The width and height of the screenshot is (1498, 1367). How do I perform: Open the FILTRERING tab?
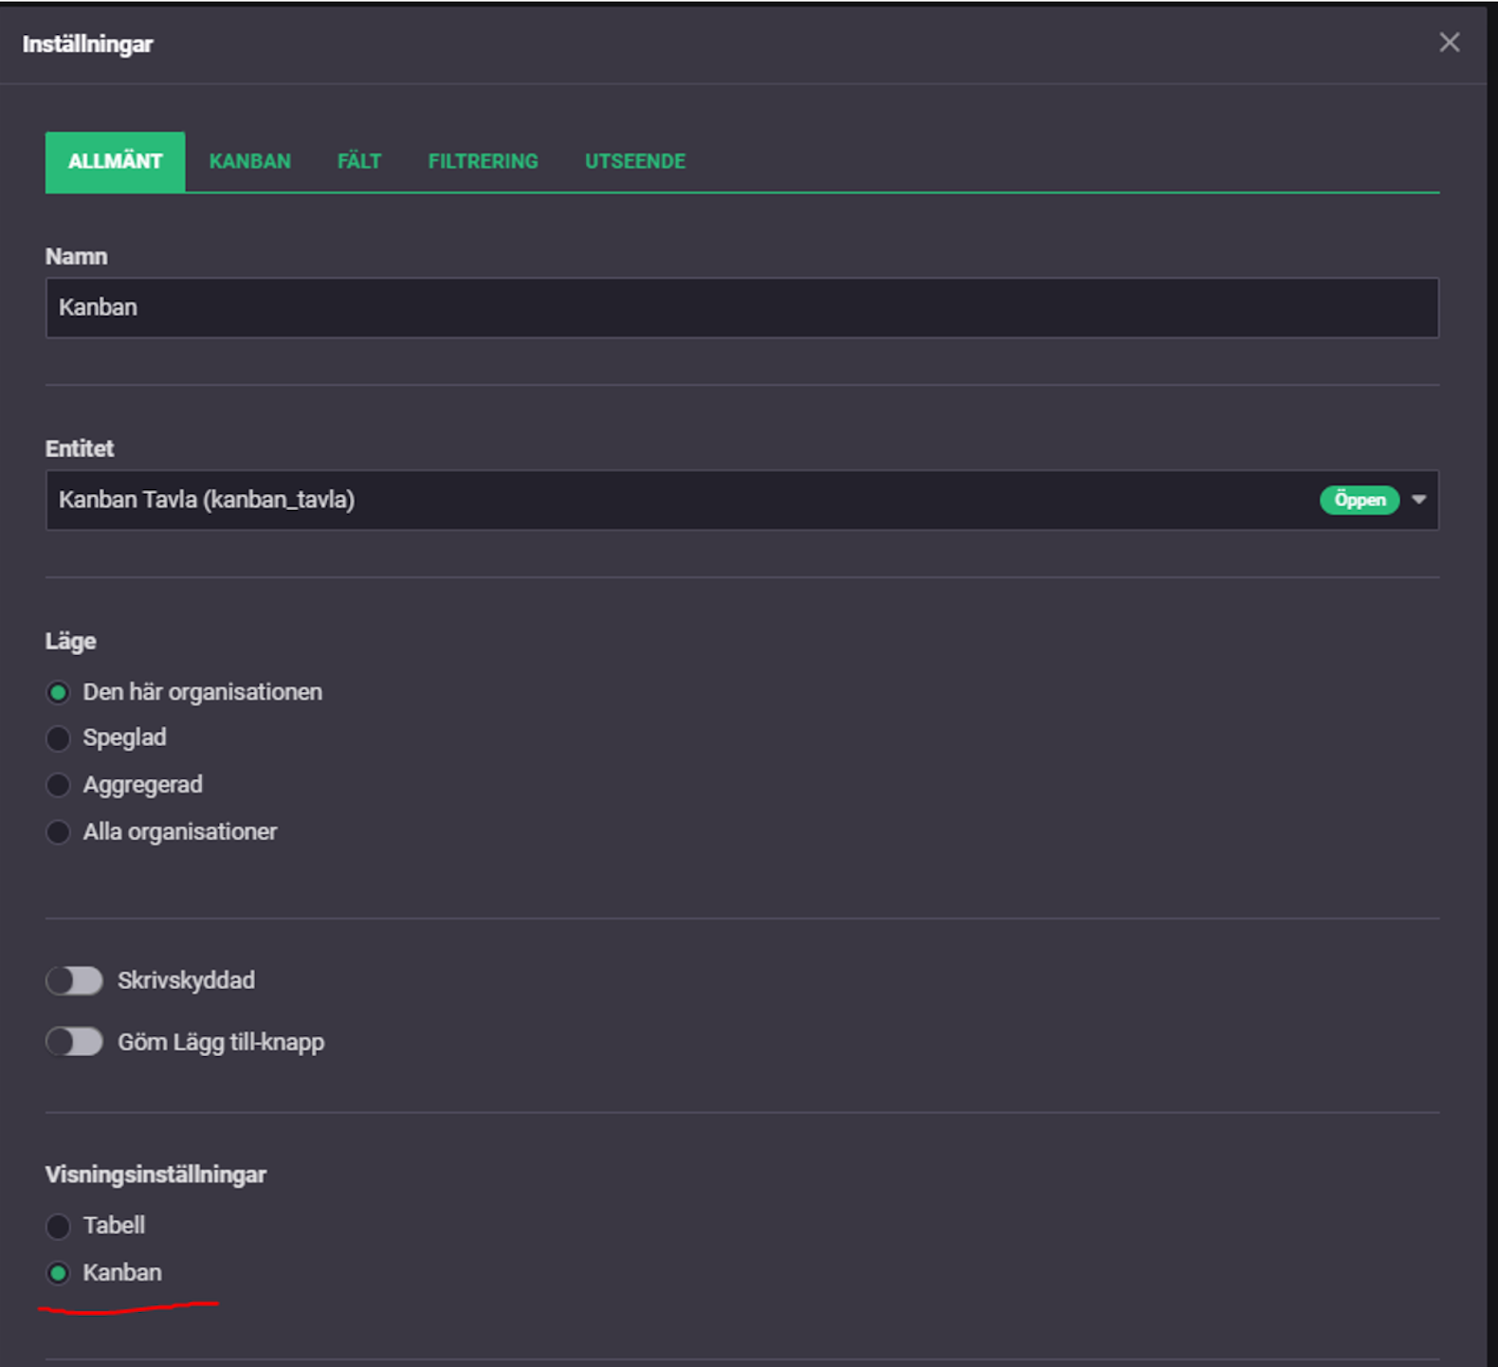[483, 161]
